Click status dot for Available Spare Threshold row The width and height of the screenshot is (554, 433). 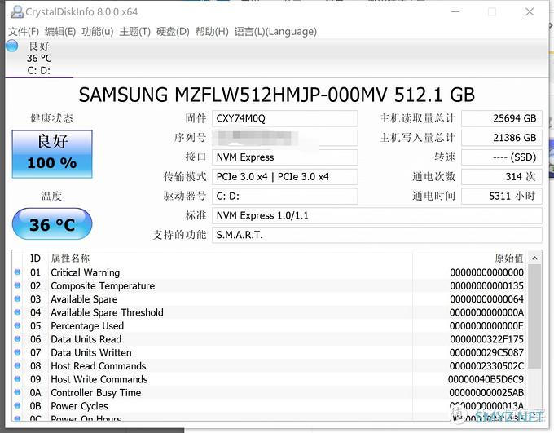[17, 312]
